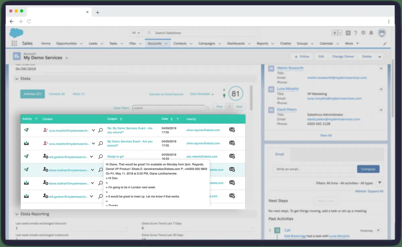Screen dimensions: 402x247
Task: Open the activity filter funnel dropdown in the Email panel
Action: pos(380,183)
